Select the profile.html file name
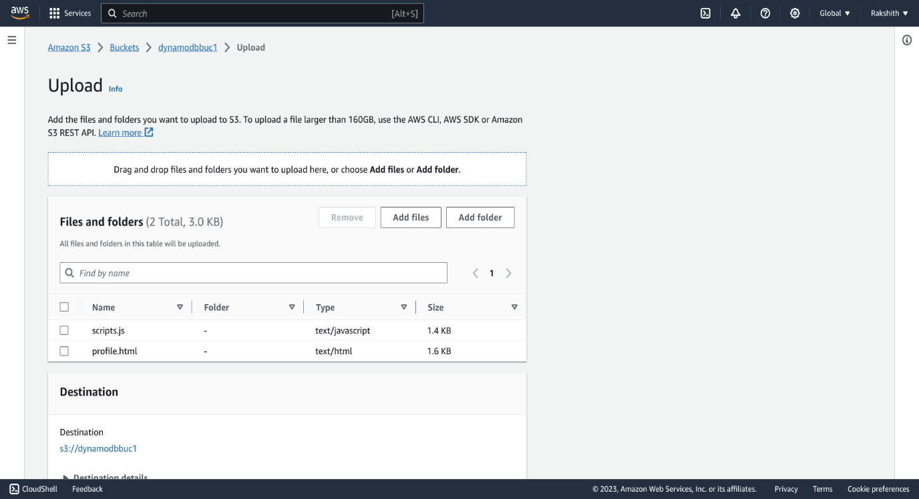This screenshot has height=499, width=919. coord(114,351)
